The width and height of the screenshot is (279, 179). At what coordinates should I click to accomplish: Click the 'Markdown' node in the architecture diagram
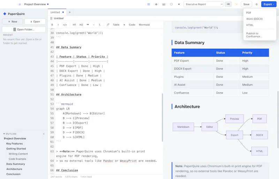tap(183, 127)
